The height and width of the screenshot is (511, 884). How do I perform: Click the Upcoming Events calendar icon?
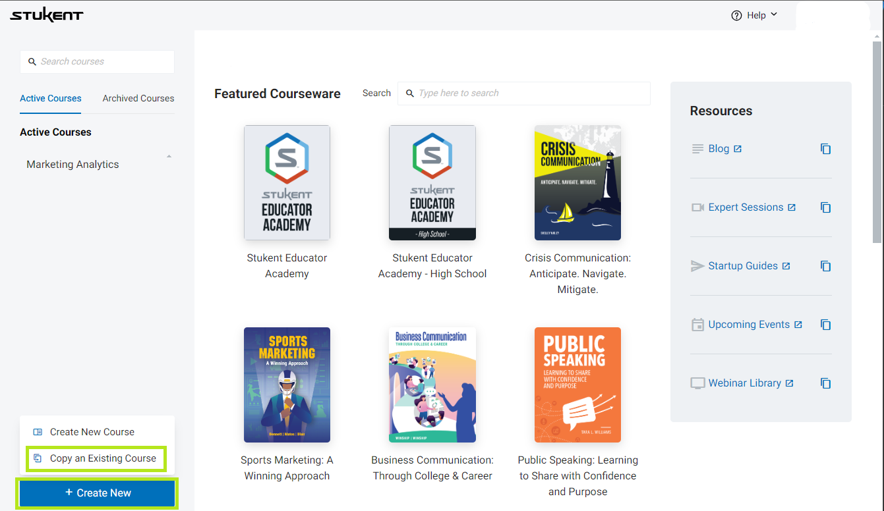pyautogui.click(x=697, y=325)
